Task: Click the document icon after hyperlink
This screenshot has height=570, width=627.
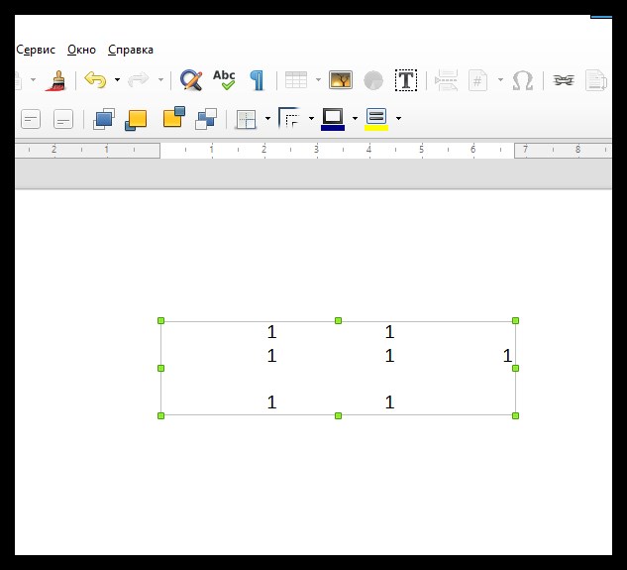Action: tap(596, 80)
